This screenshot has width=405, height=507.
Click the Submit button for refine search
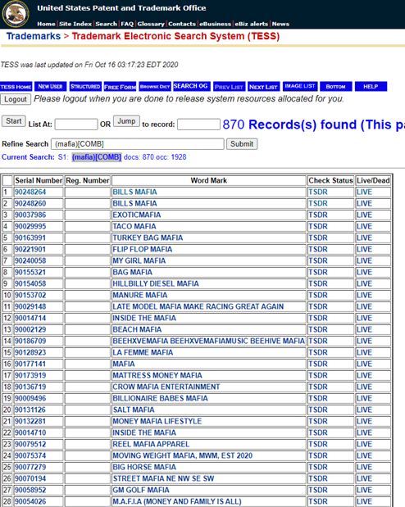pyautogui.click(x=242, y=144)
